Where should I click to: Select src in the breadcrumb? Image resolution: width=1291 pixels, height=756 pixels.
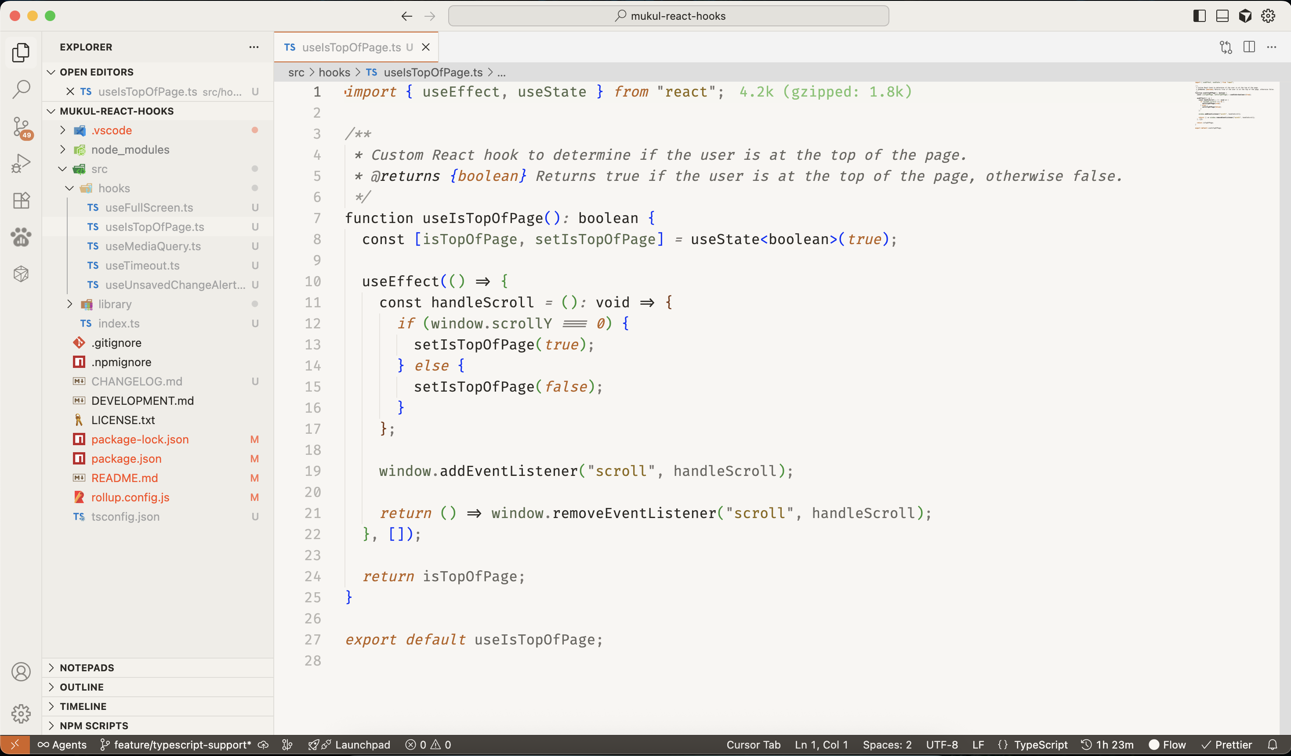click(x=296, y=73)
